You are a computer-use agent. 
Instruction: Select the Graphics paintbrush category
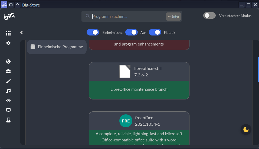[x=8, y=81]
